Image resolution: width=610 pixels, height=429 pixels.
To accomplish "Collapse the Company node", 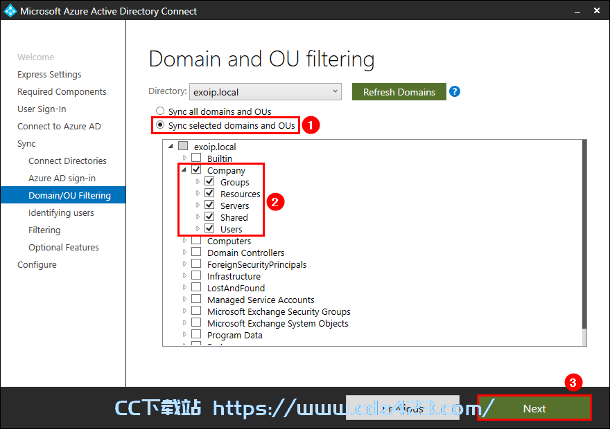I will point(184,170).
